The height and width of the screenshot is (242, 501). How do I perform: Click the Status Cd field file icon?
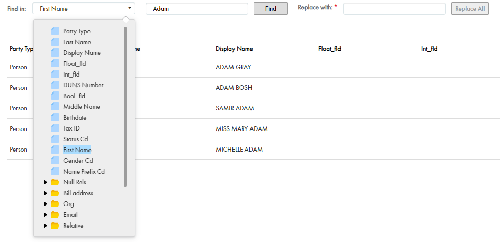(55, 139)
